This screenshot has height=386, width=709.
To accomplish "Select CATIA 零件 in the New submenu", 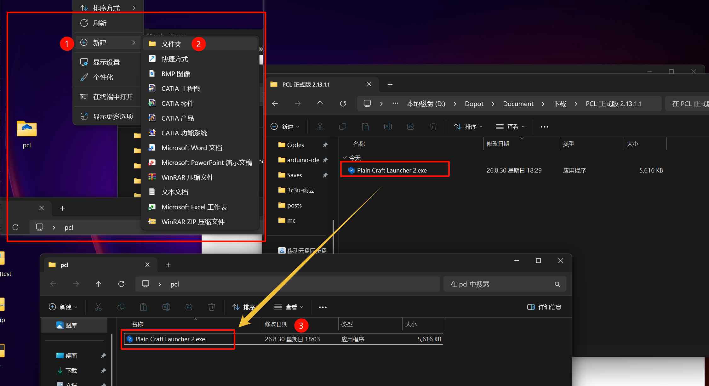I will click(x=200, y=103).
